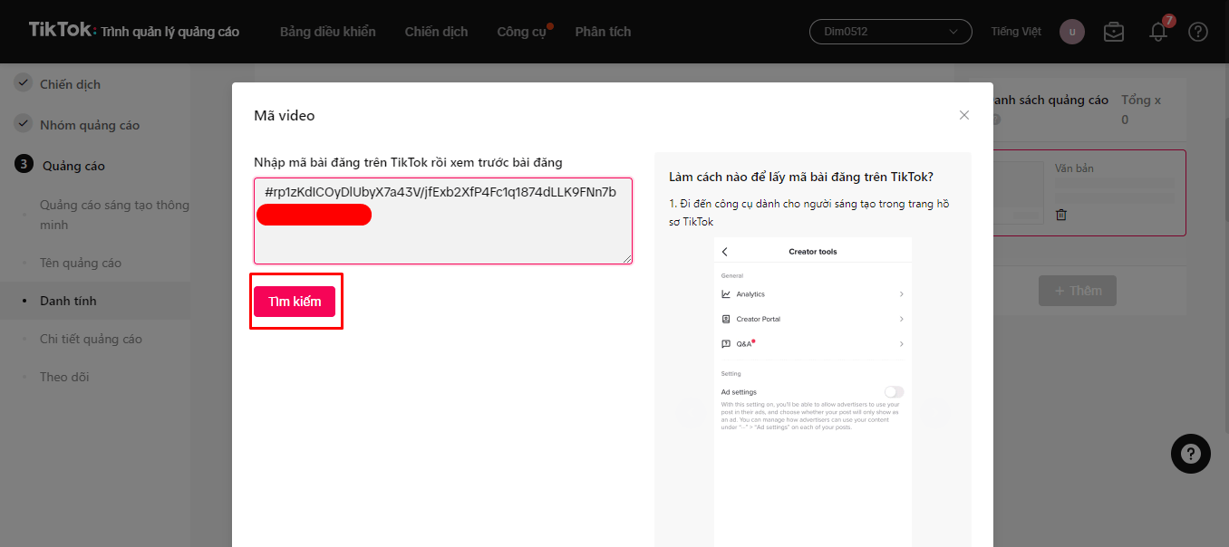Go to Bảng điều khiển menu

(x=328, y=32)
